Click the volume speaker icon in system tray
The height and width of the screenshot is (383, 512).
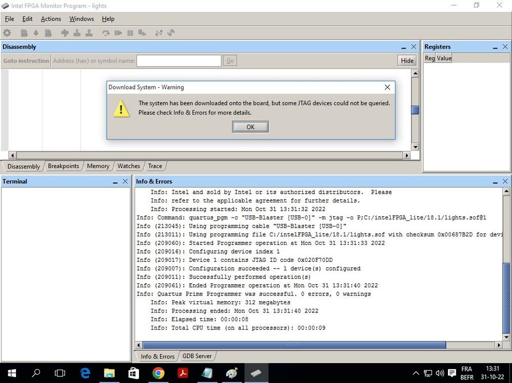pos(440,373)
